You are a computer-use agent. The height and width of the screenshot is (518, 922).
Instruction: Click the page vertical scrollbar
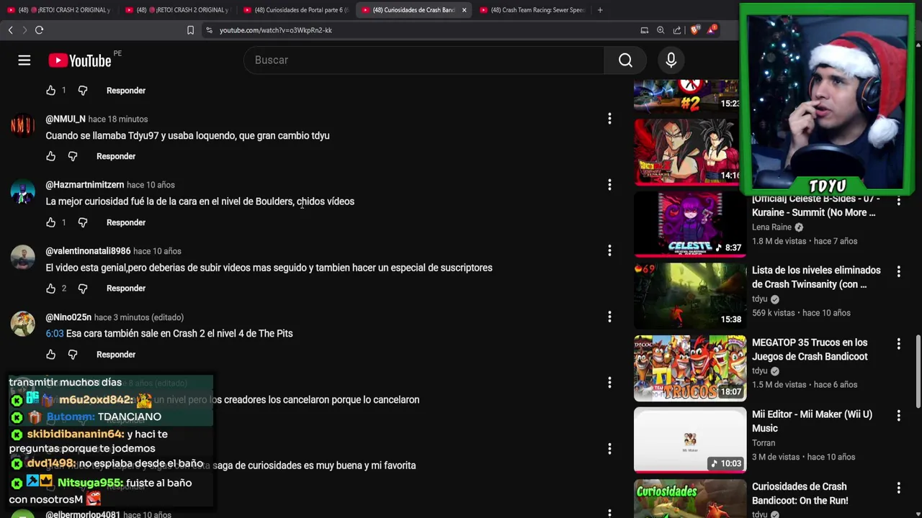point(918,371)
